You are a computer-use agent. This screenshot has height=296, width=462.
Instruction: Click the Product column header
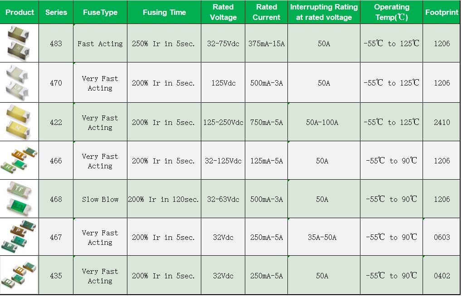pyautogui.click(x=19, y=12)
